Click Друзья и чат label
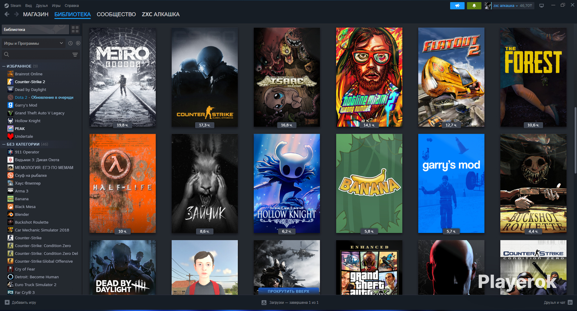Screen dimensions: 577x311 pyautogui.click(x=555, y=302)
